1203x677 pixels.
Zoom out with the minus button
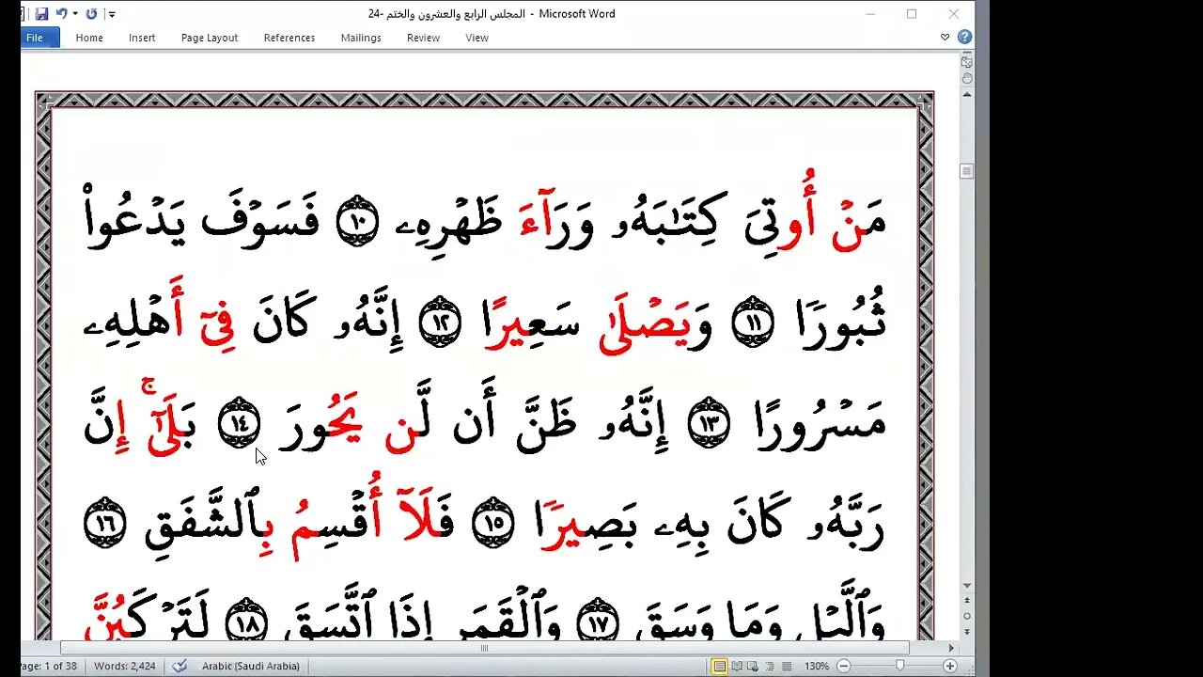843,667
